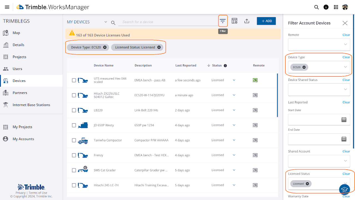355x200 pixels.
Task: Open Partners in sidebar
Action: 31,93
